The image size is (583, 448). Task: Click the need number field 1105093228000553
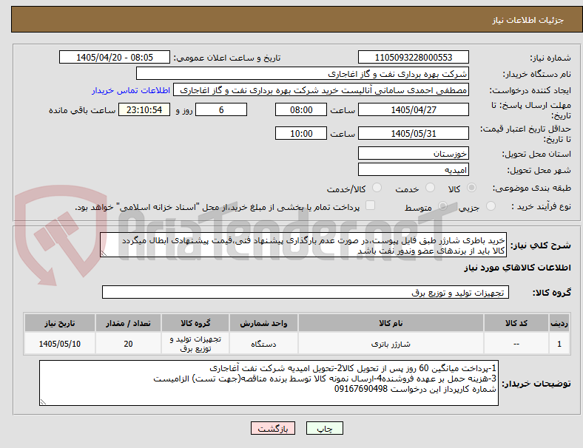tap(414, 57)
